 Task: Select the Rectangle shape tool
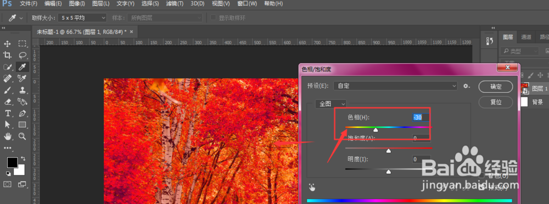tap(23, 124)
